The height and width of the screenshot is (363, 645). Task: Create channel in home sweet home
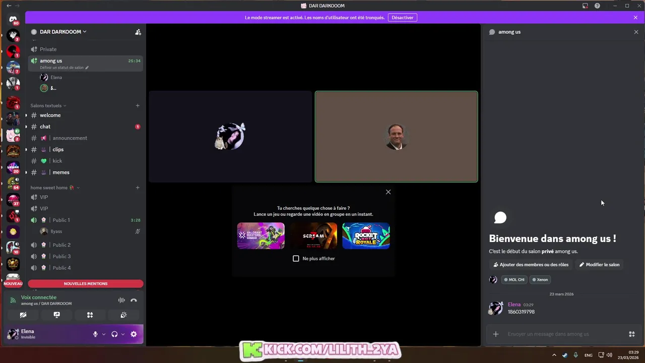click(x=138, y=188)
